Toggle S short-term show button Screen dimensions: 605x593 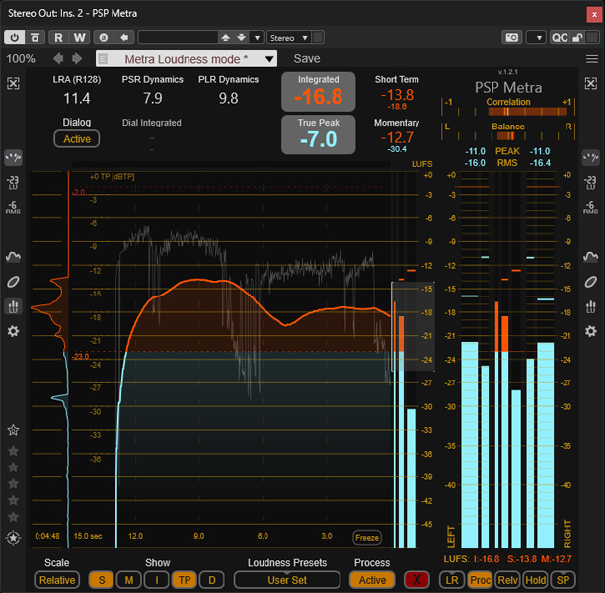click(101, 580)
